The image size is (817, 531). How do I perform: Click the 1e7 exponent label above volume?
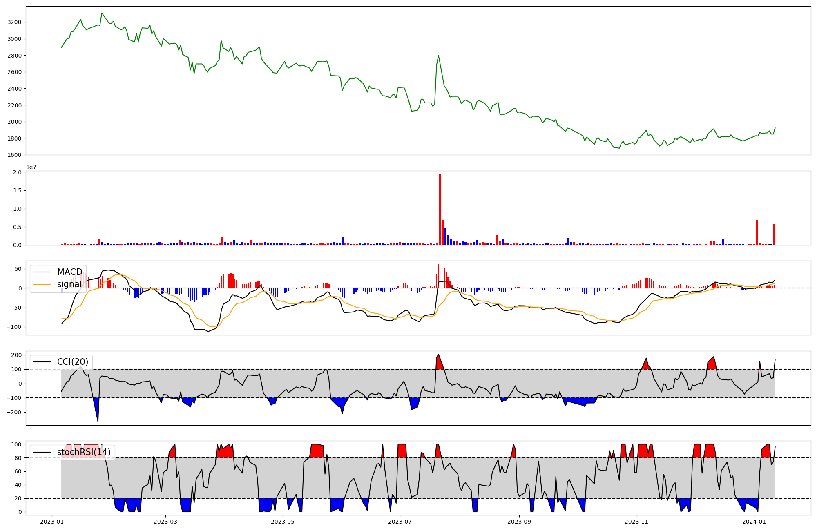pyautogui.click(x=32, y=167)
